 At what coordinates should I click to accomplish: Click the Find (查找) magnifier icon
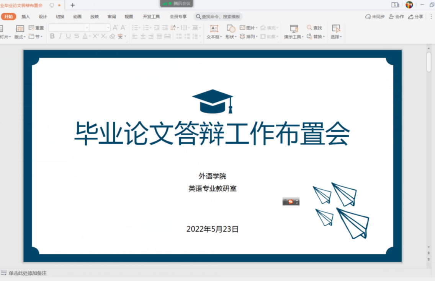(309, 28)
